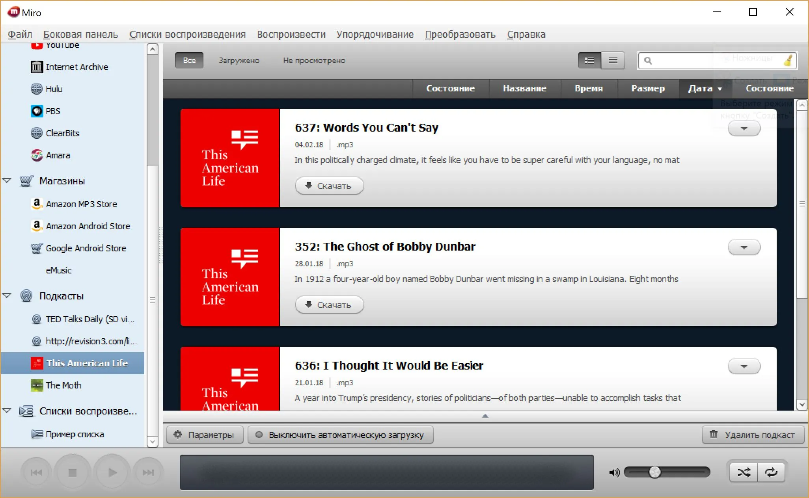
Task: Click the Google Android Store cart icon
Action: 37,248
